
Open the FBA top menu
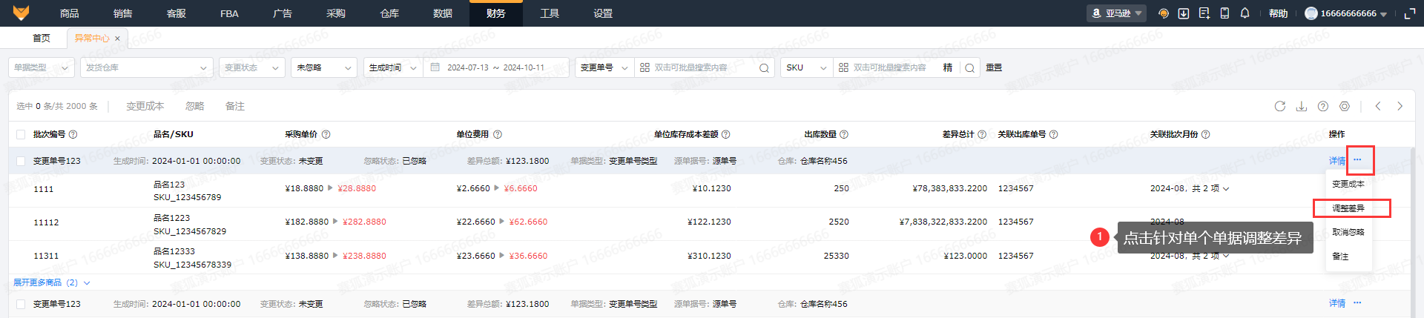click(x=229, y=13)
